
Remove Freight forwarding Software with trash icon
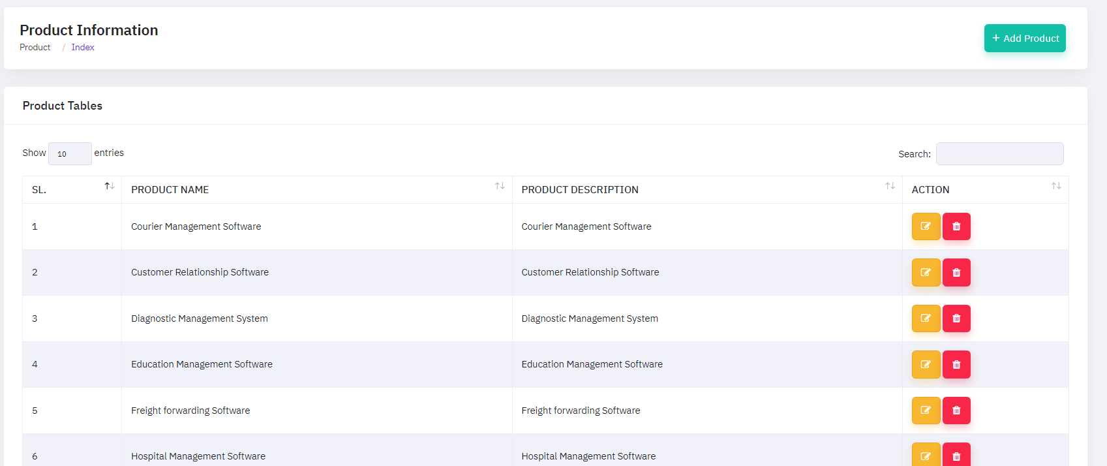click(x=956, y=411)
